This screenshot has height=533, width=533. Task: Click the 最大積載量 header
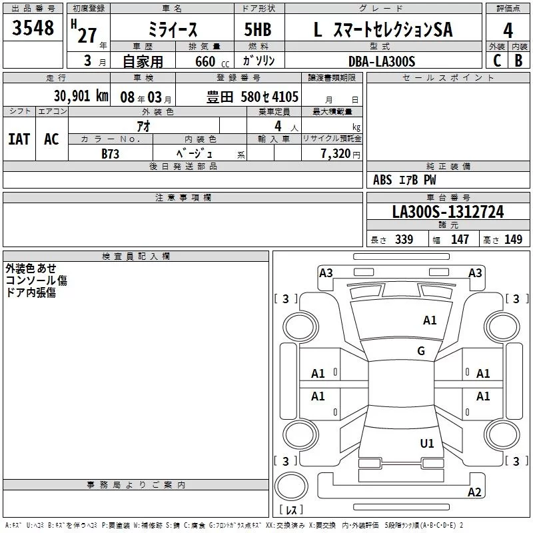coord(332,111)
